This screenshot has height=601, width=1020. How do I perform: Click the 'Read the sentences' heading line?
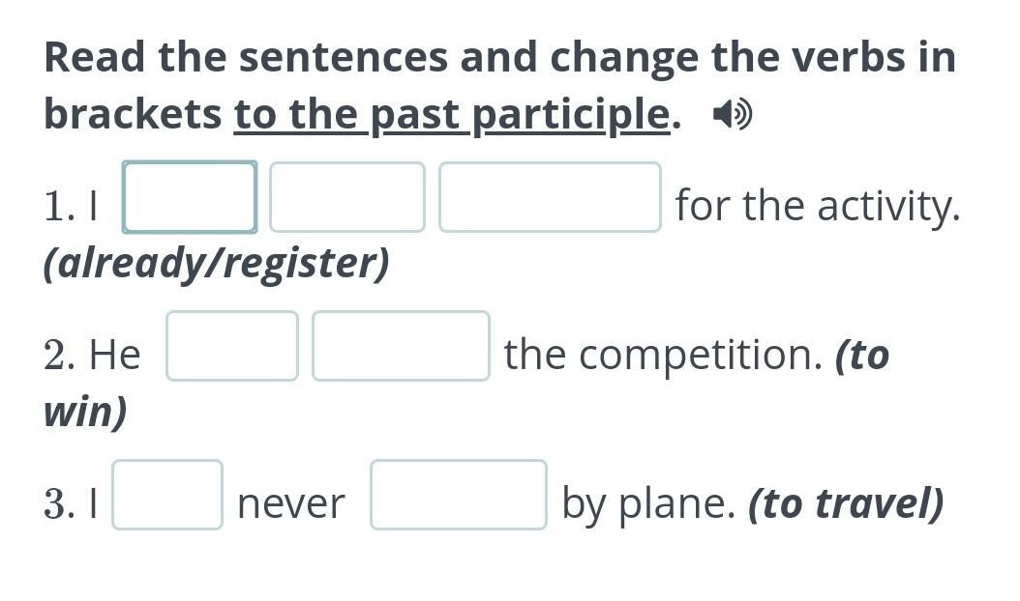[500, 57]
